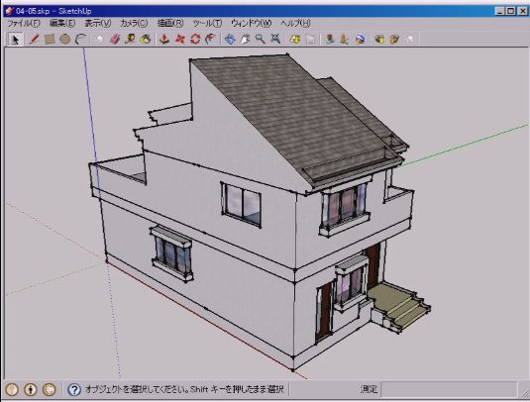The image size is (530, 402).
Task: Click the third round status bar icon
Action: point(49,389)
